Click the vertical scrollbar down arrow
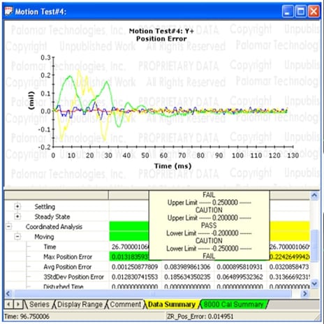This screenshot has height=324, width=324. tap(314, 284)
